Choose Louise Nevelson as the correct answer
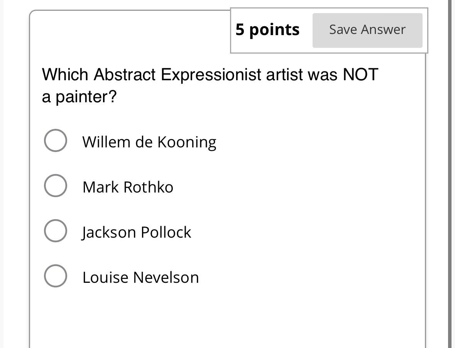 55,275
